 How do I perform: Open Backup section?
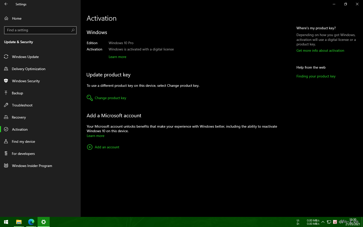40,93
